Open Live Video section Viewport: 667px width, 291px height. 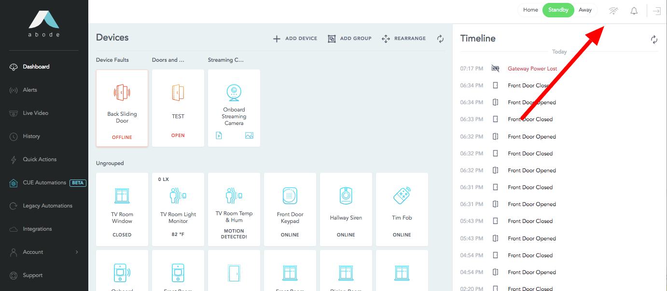coord(36,113)
